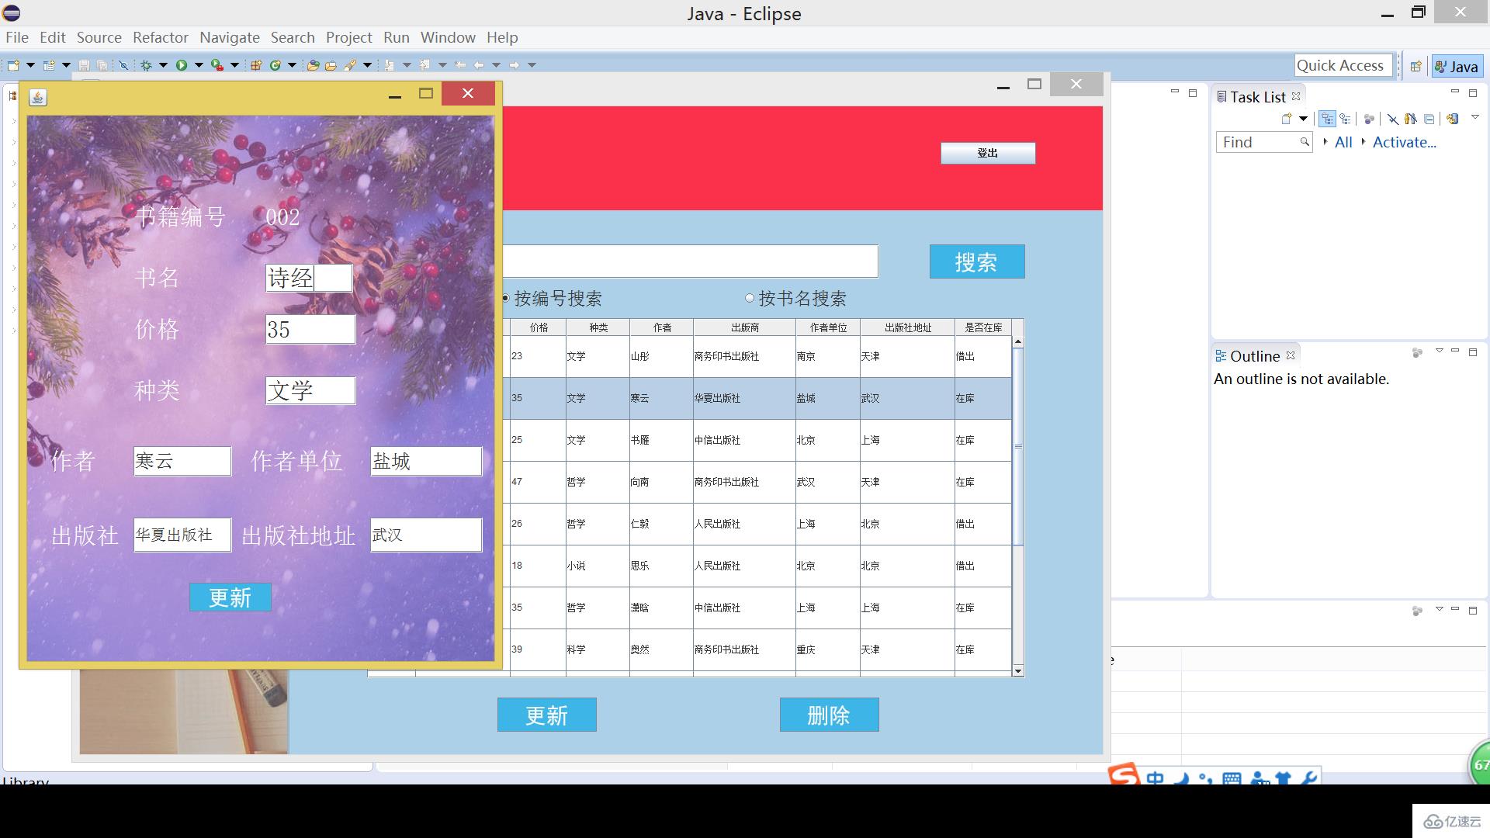Click the Refactor menu icon in toolbar
The width and height of the screenshot is (1490, 838).
coord(158,38)
